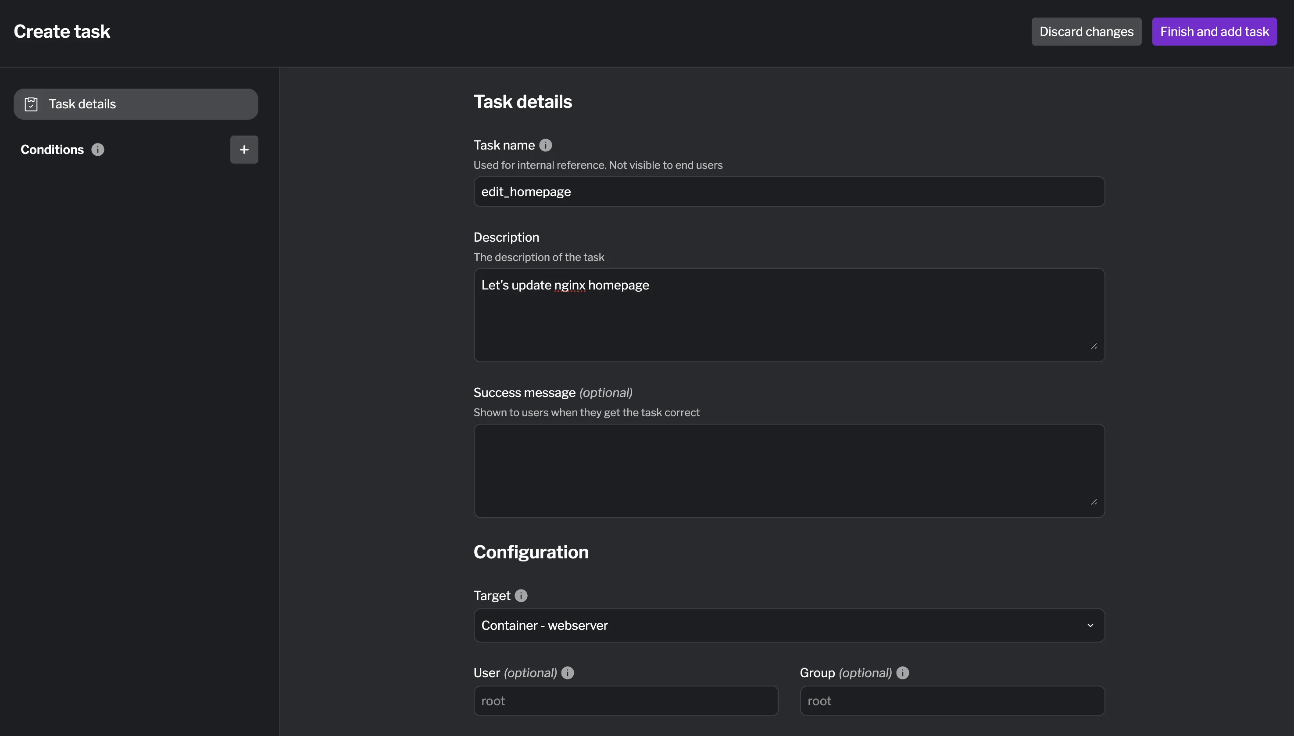Viewport: 1294px width, 736px height.
Task: Click Finish and add task
Action: tap(1214, 31)
